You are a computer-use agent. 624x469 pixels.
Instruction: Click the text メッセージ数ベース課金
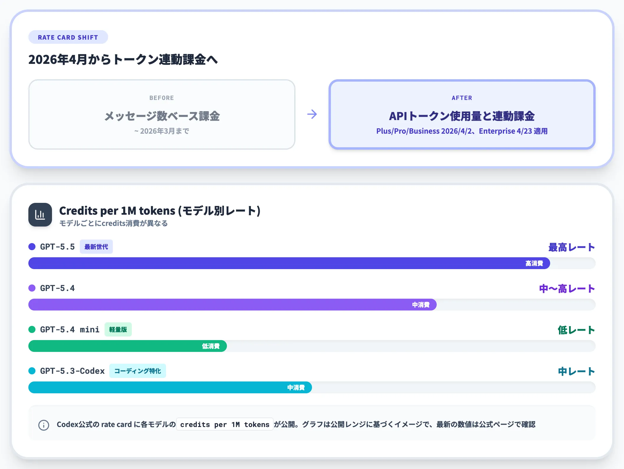(x=162, y=116)
